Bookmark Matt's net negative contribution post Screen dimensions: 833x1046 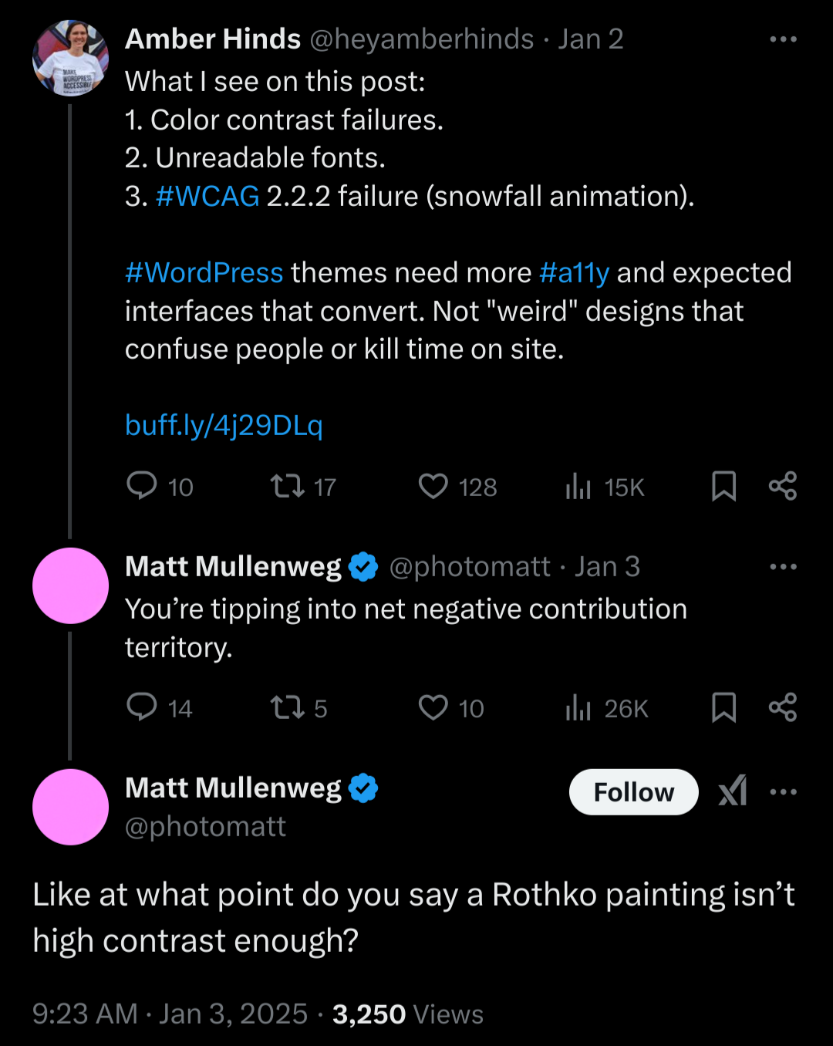[x=723, y=707]
